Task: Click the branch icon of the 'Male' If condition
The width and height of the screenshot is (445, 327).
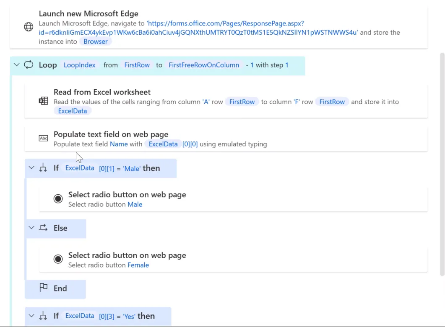Action: coord(43,168)
